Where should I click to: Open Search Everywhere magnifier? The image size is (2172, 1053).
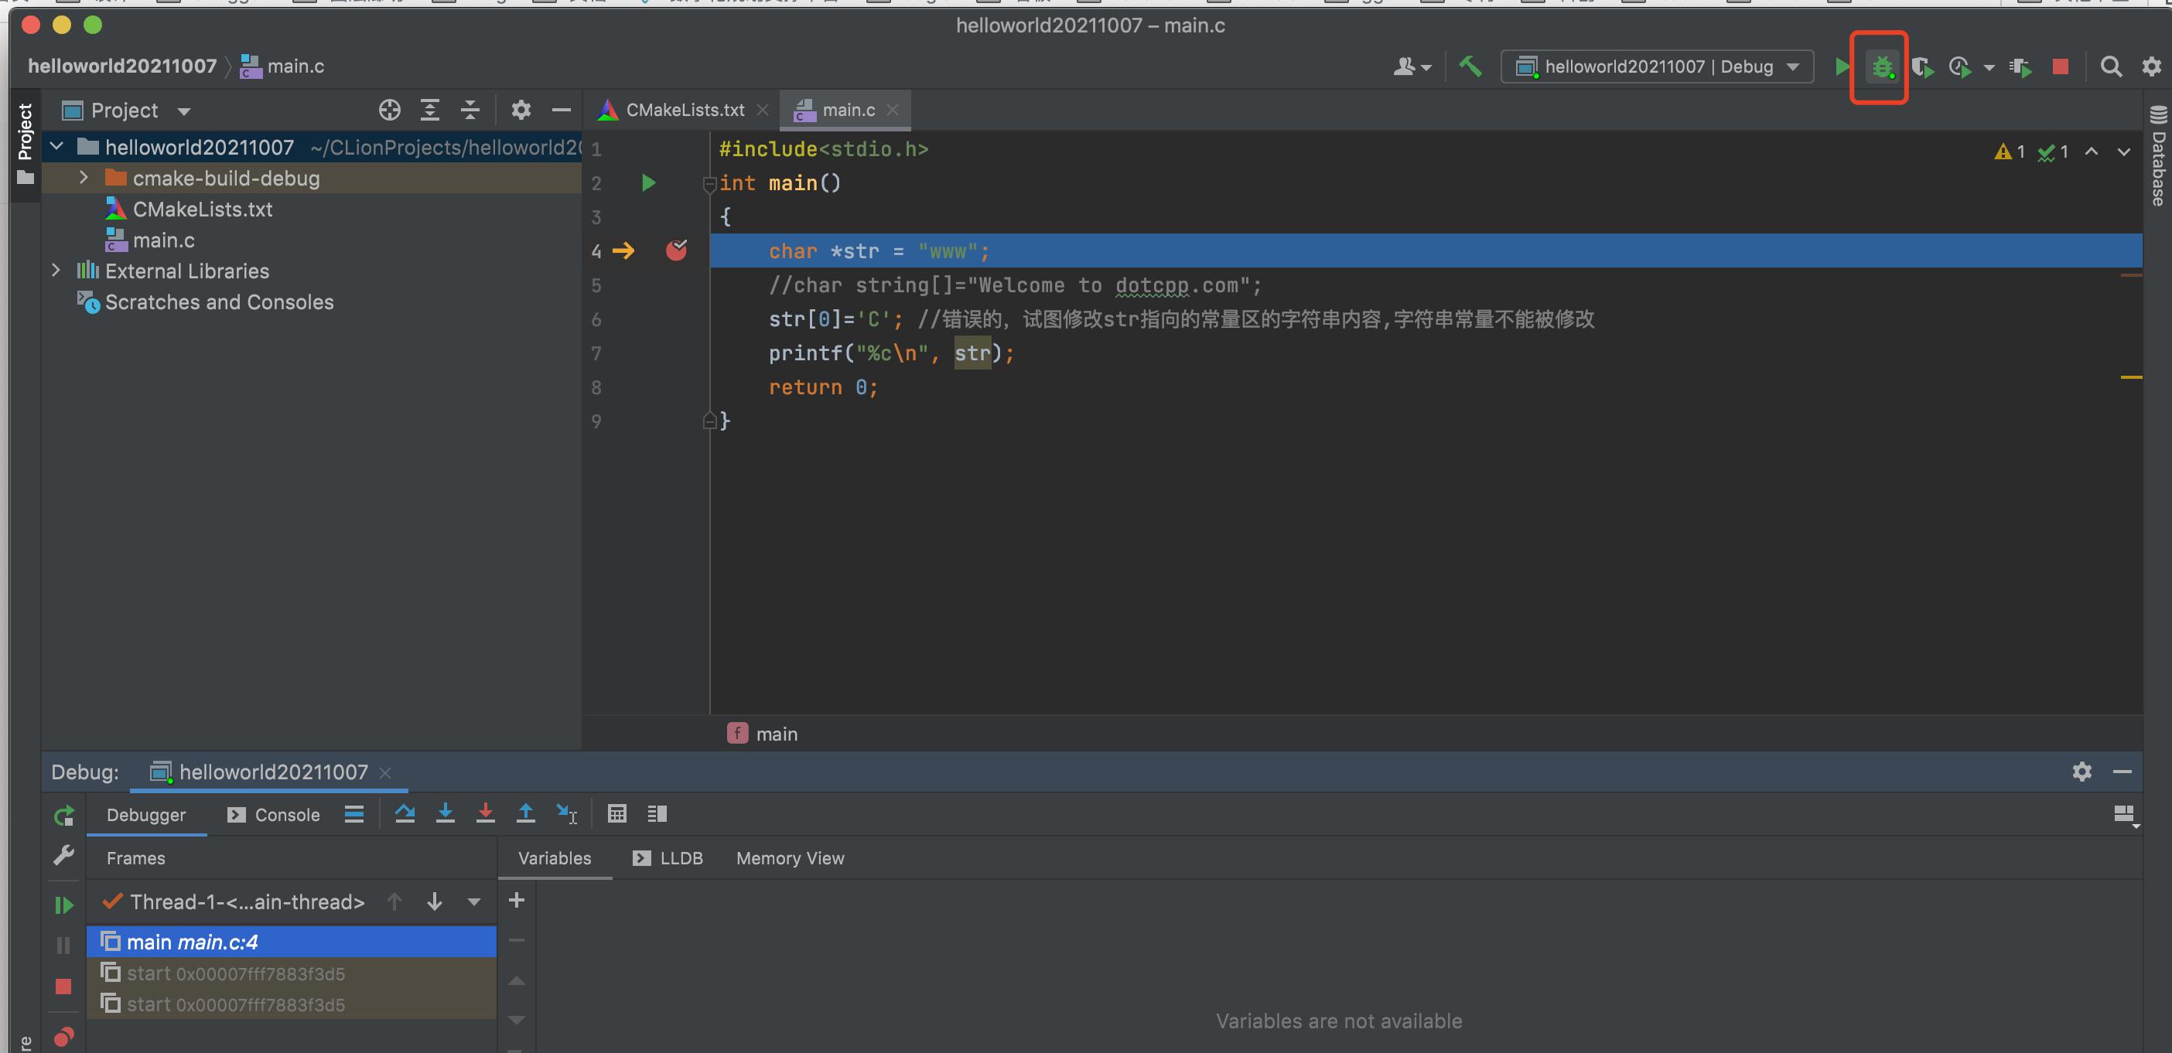(2112, 66)
